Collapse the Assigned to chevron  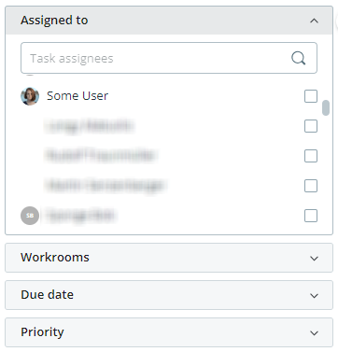pyautogui.click(x=314, y=21)
